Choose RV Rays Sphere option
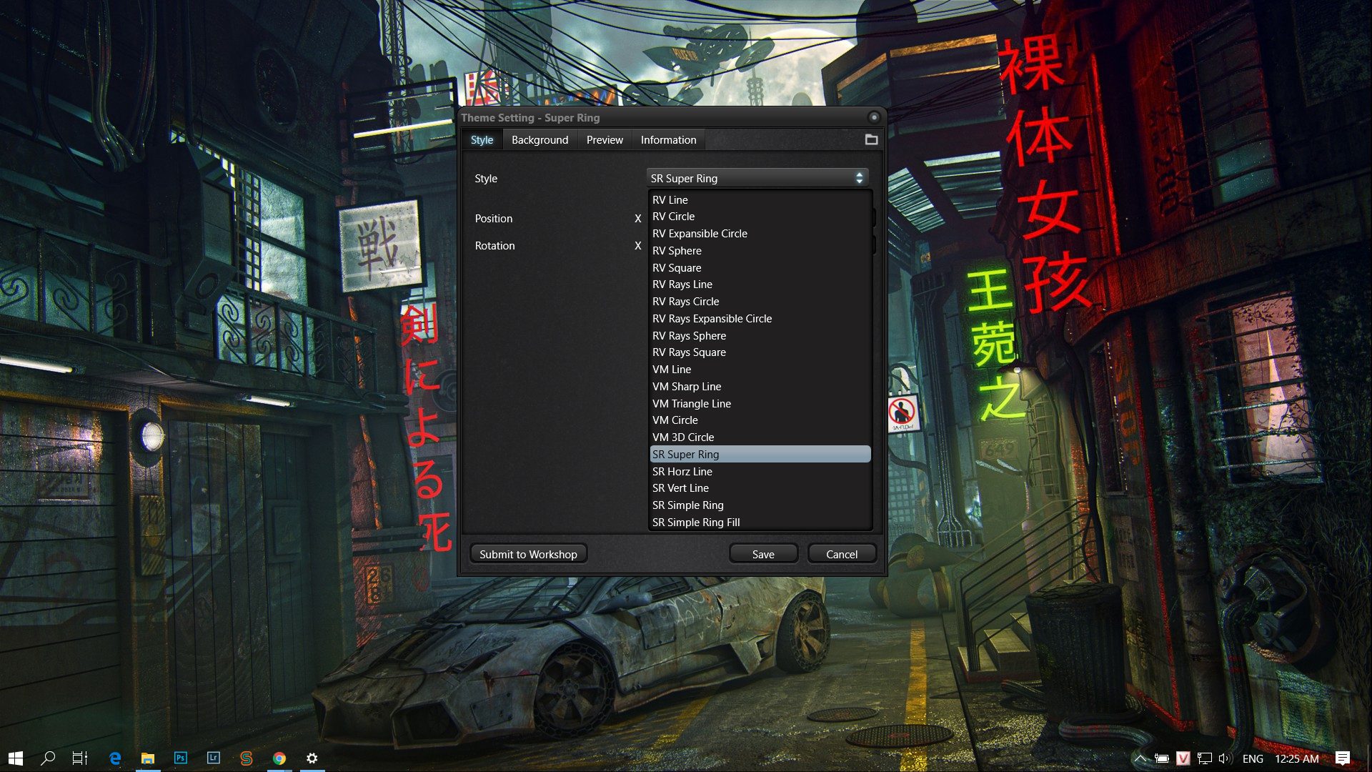The height and width of the screenshot is (772, 1372). click(x=760, y=336)
